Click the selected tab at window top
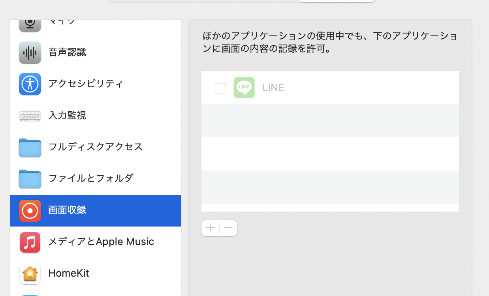The image size is (489, 296). pos(336,1)
